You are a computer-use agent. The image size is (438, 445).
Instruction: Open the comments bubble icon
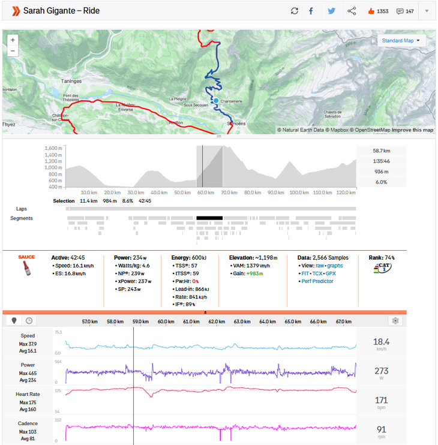pyautogui.click(x=400, y=11)
